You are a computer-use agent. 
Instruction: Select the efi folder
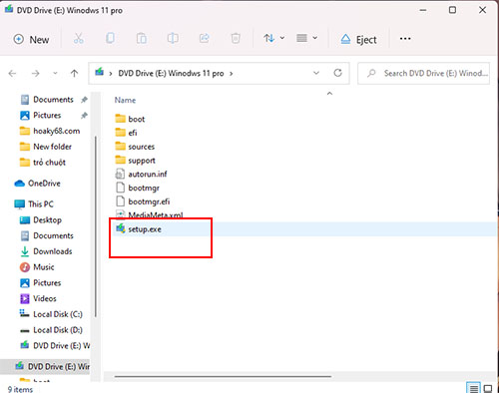(x=126, y=133)
